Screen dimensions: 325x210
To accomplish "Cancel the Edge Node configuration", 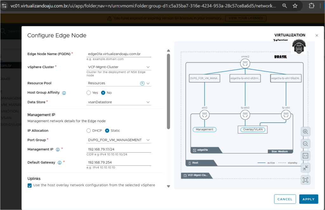I will click(x=284, y=199).
